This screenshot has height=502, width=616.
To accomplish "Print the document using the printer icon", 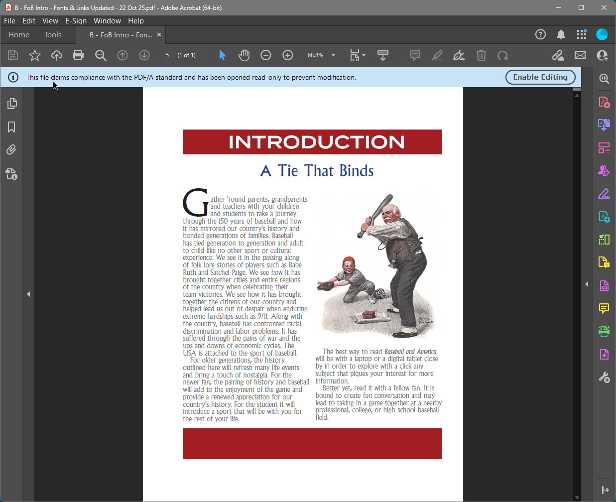I will click(x=78, y=55).
